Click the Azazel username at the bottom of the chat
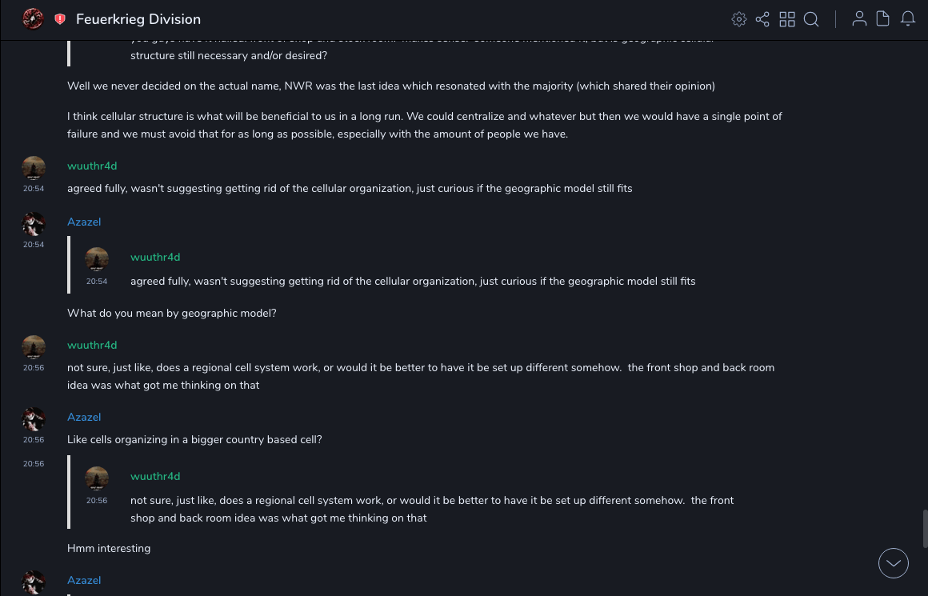This screenshot has height=596, width=928. click(84, 580)
